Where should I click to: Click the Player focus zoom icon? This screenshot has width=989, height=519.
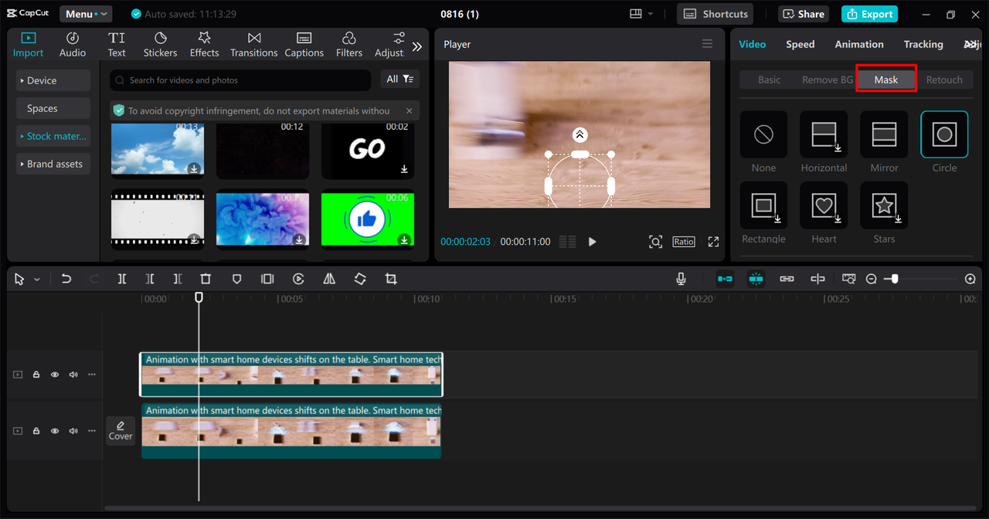(655, 242)
